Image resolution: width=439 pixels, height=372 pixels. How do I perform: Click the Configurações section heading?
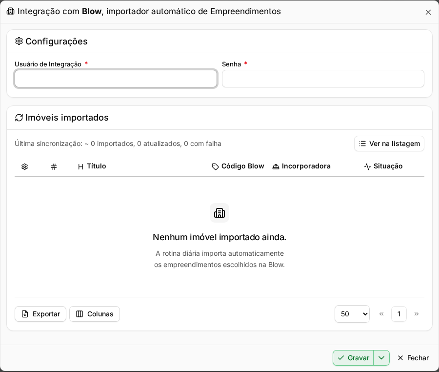[x=57, y=41]
